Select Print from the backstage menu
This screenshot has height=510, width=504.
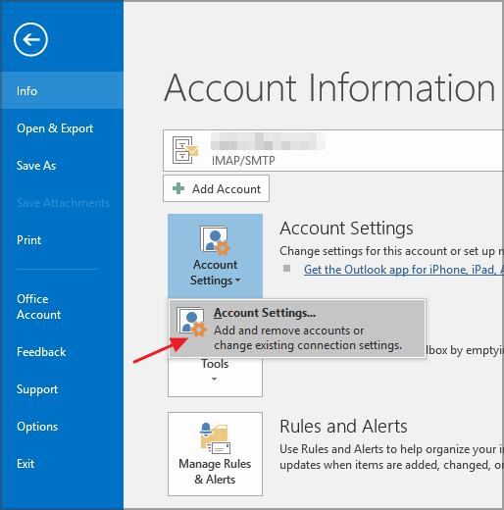(x=28, y=240)
